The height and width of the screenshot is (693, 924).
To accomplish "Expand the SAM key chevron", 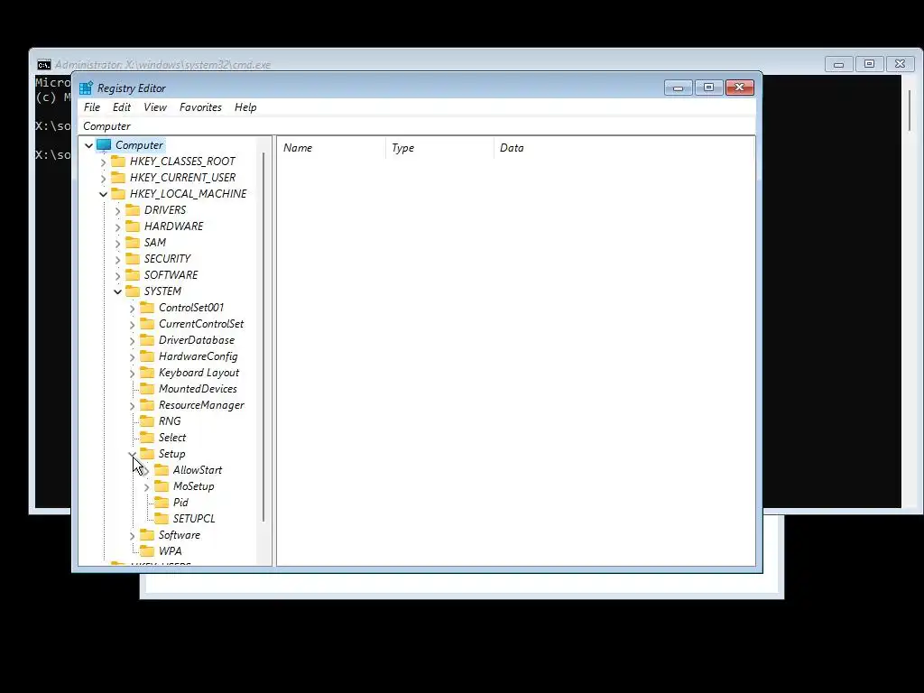I will coord(117,243).
